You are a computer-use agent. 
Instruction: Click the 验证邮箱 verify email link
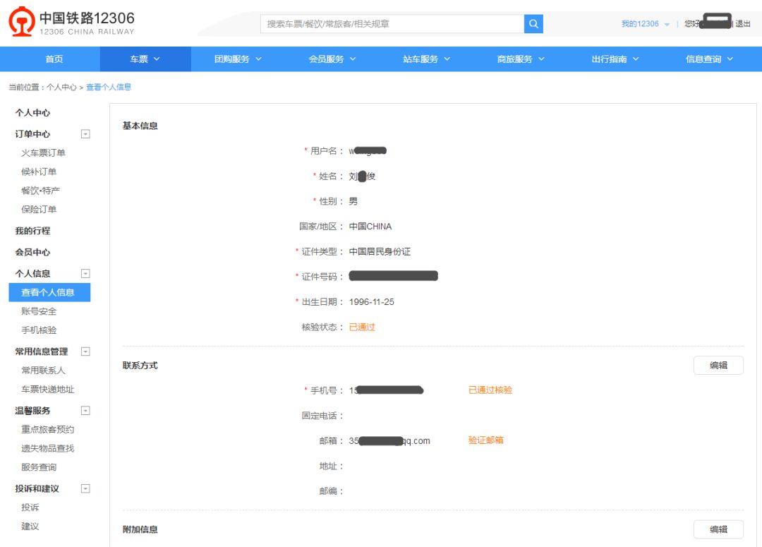pyautogui.click(x=485, y=440)
